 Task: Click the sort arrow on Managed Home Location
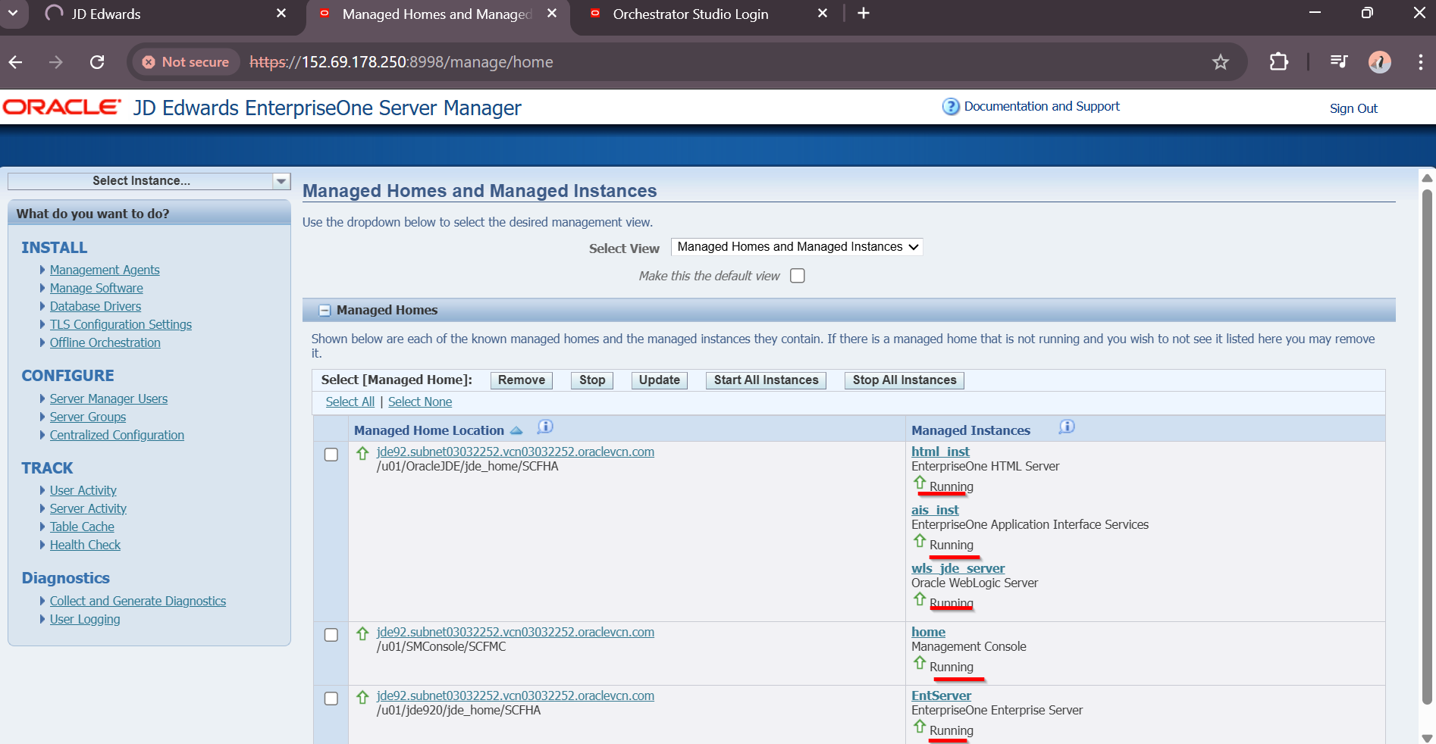click(x=516, y=430)
